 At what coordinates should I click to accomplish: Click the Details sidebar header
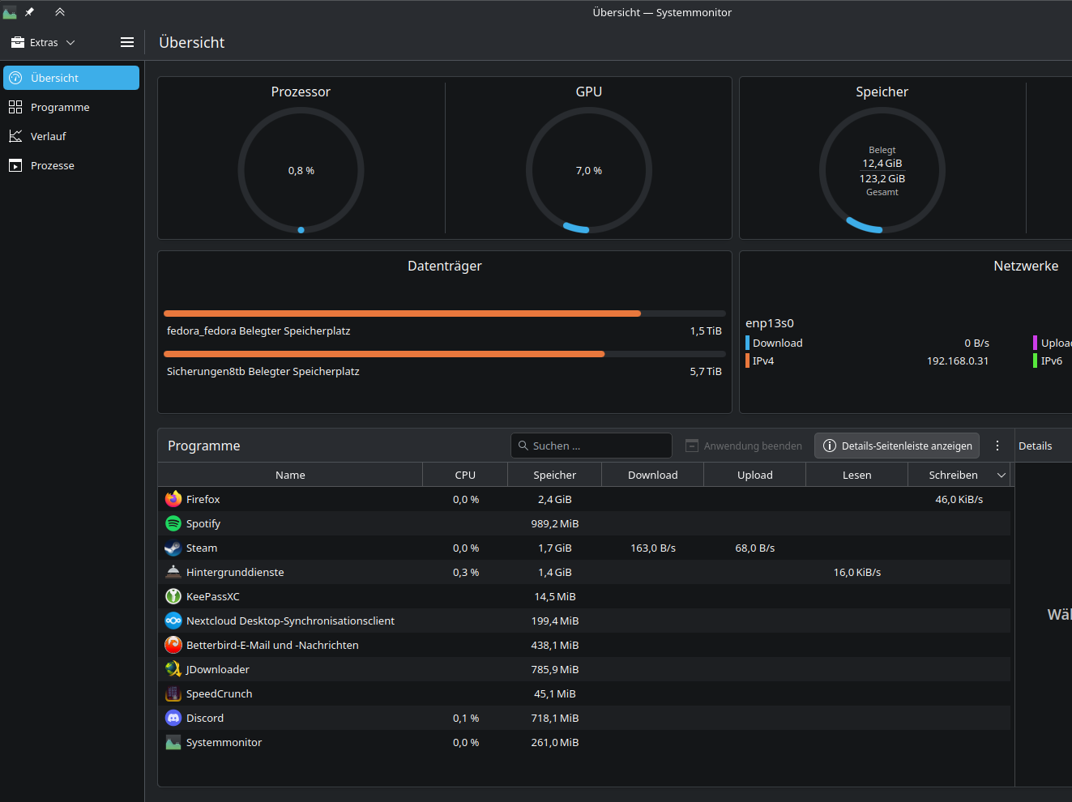pyautogui.click(x=1035, y=446)
